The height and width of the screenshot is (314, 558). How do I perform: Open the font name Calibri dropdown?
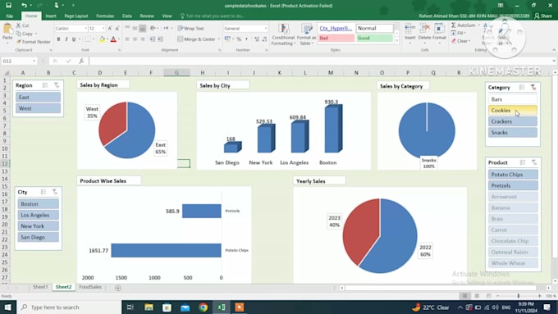pyautogui.click(x=86, y=28)
